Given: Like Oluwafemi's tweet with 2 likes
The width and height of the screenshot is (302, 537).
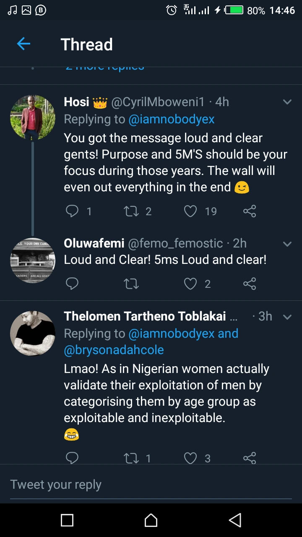Looking at the screenshot, I should [190, 284].
